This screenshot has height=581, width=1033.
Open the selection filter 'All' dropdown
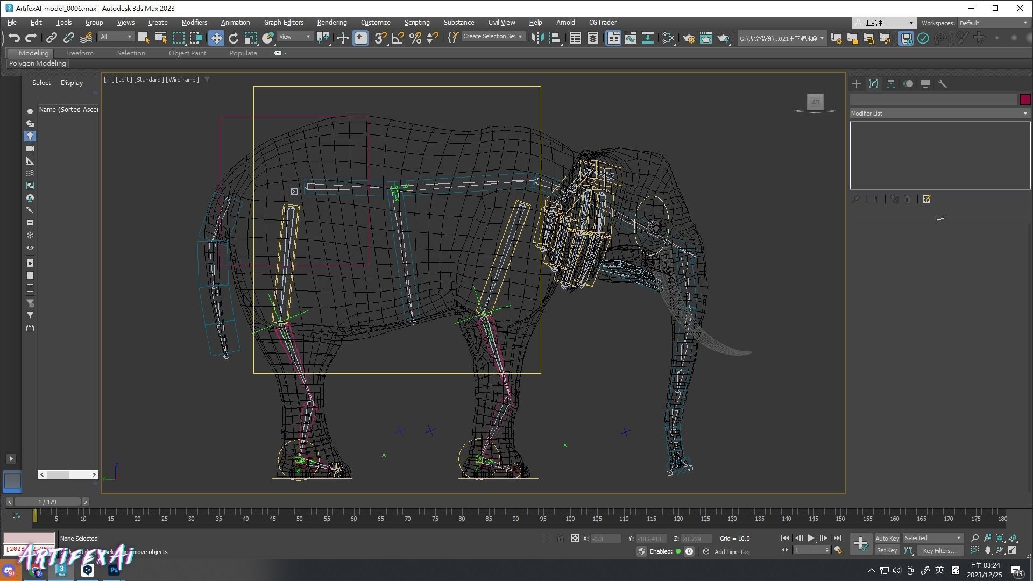pyautogui.click(x=116, y=37)
